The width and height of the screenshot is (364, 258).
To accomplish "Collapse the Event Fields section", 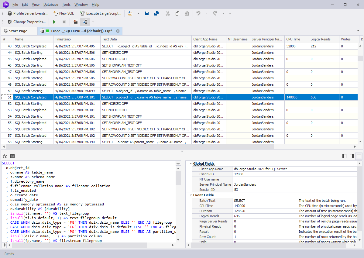I will pyautogui.click(x=191, y=195).
